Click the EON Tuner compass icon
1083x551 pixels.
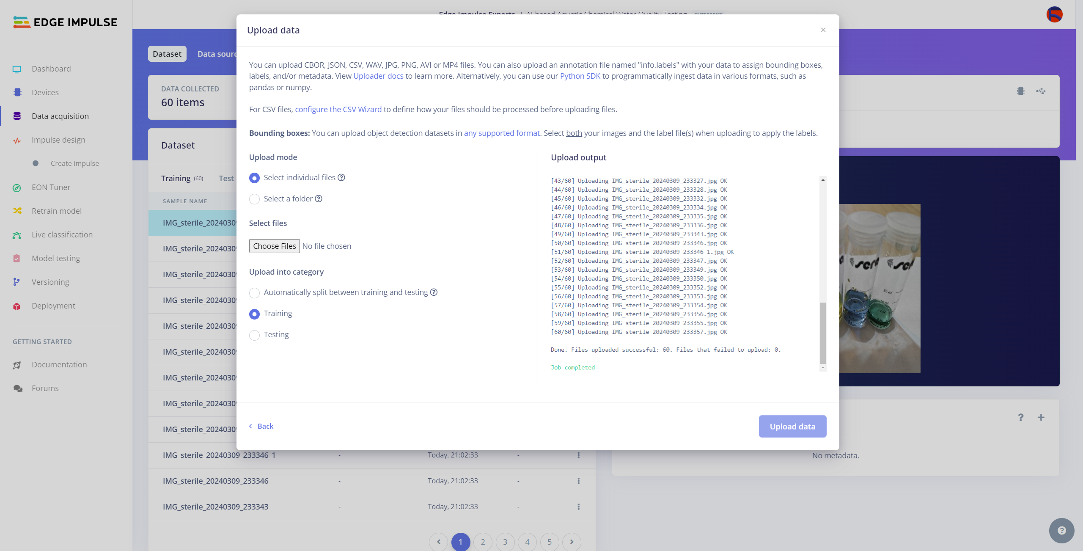pos(17,187)
